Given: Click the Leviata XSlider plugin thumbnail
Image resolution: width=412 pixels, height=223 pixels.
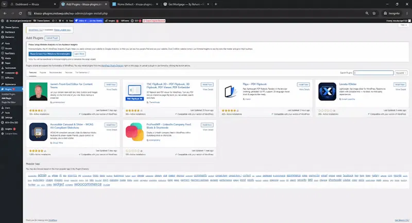Looking at the screenshot, I should (327, 91).
